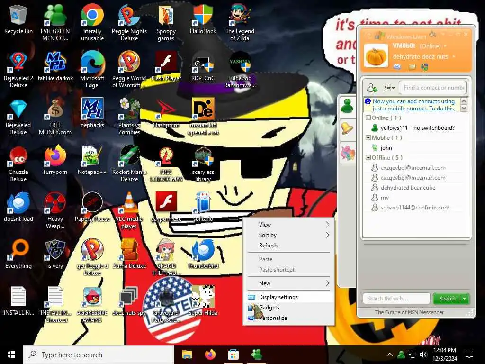Click the Find a contact or number field
This screenshot has width=485, height=364.
point(433,88)
